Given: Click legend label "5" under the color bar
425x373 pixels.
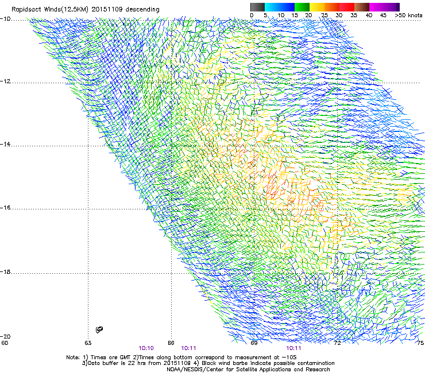Looking at the screenshot, I should (265, 15).
